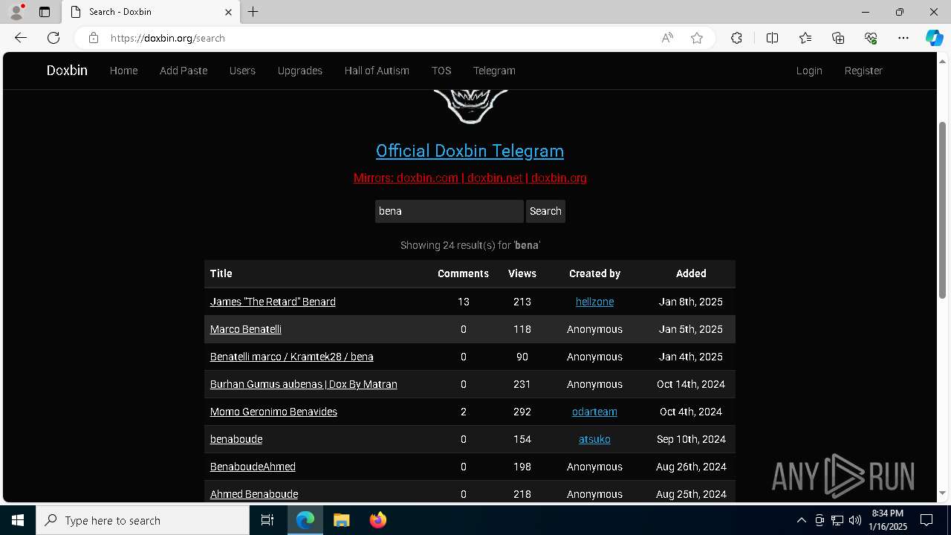
Task: Click the Windows taskbar search box
Action: pos(143,520)
